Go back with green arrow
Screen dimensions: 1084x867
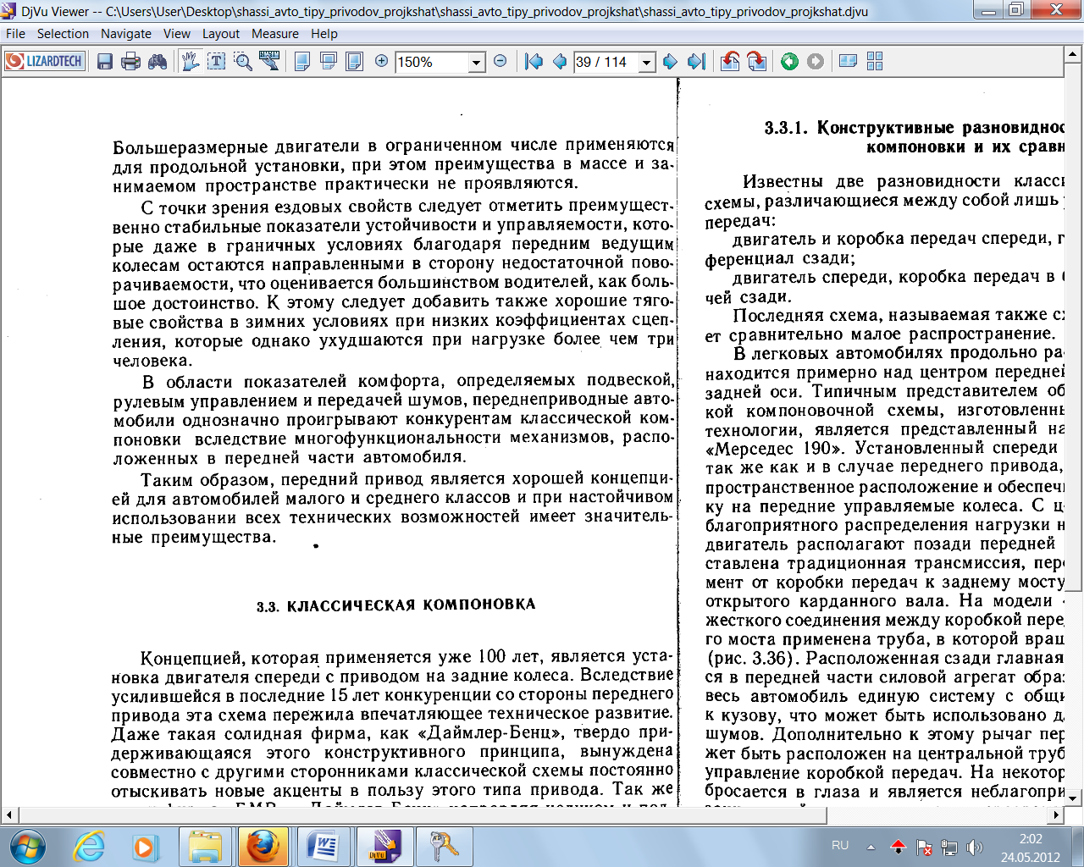789,62
